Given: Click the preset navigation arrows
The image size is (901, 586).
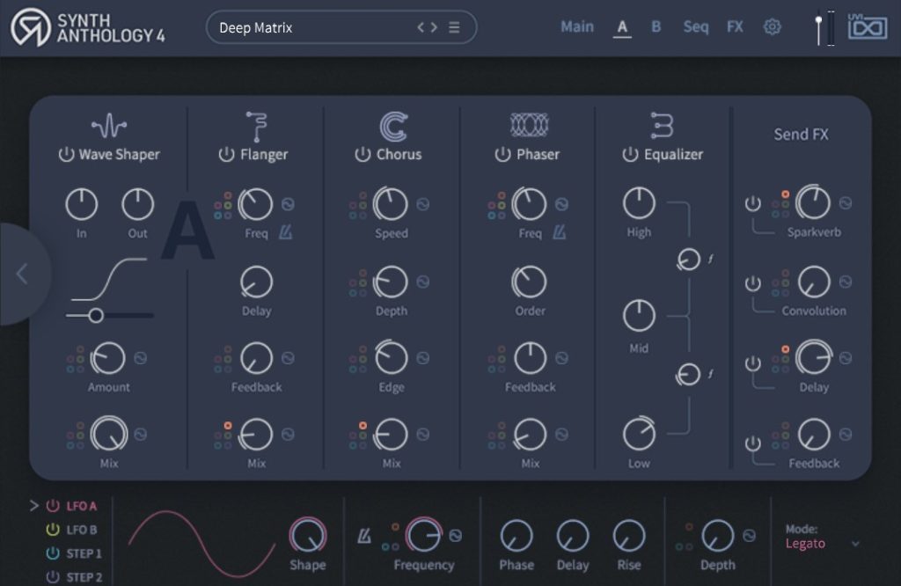Looking at the screenshot, I should pyautogui.click(x=427, y=27).
